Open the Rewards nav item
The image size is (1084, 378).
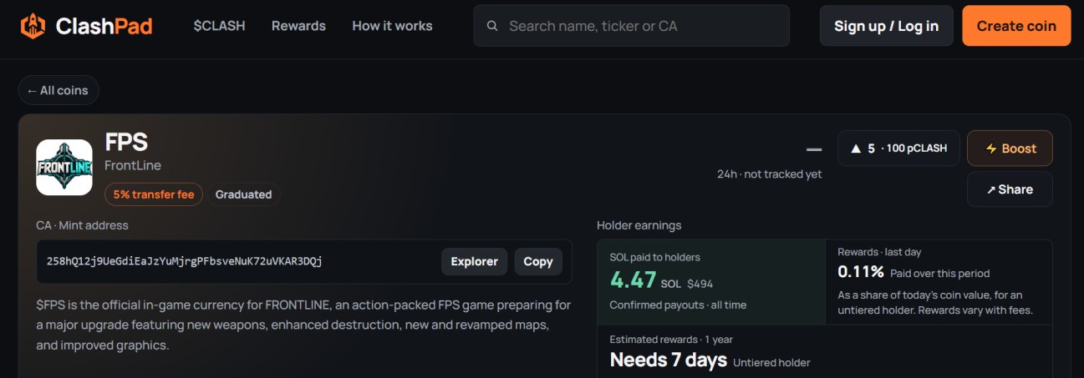pos(298,26)
